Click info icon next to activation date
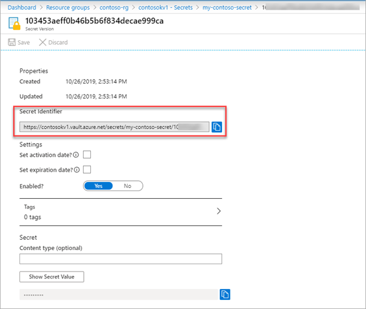 click(x=76, y=155)
